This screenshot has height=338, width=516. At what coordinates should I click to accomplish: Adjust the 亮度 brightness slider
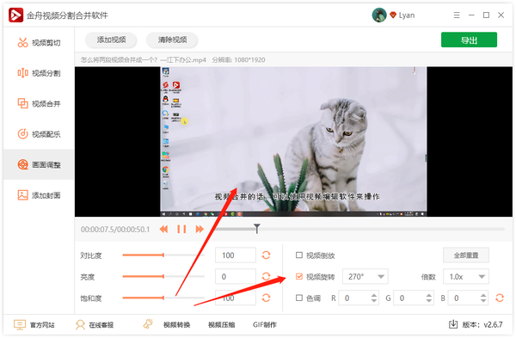click(163, 276)
